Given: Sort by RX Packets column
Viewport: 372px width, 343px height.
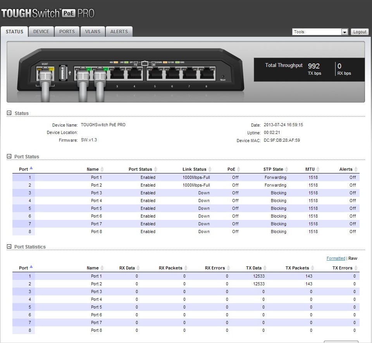Looking at the screenshot, I should pos(173,268).
